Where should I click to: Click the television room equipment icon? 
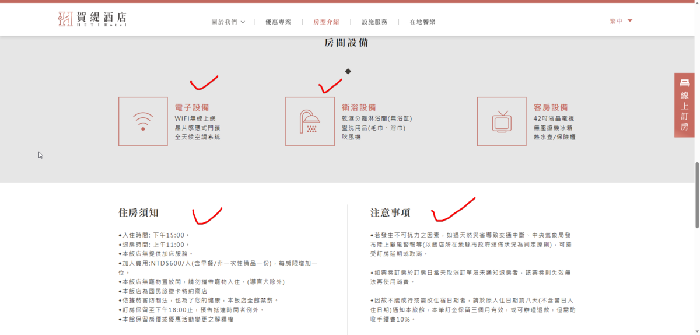click(502, 121)
